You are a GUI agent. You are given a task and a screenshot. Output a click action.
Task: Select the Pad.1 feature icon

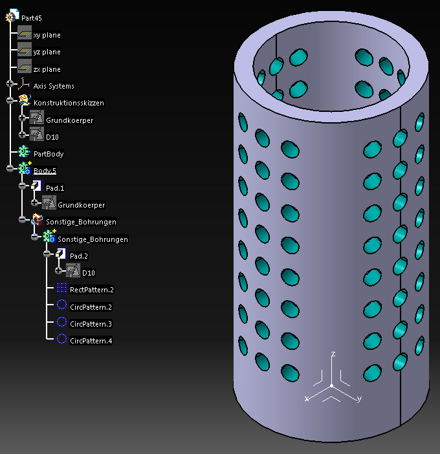(37, 186)
